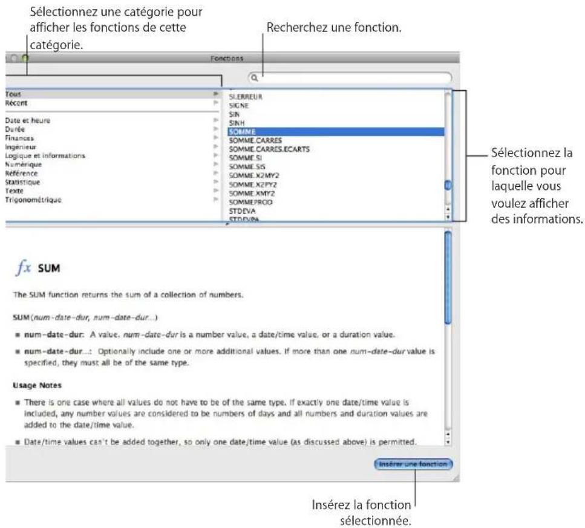
Task: Click the function list scrollbar thumb
Action: coord(448,185)
